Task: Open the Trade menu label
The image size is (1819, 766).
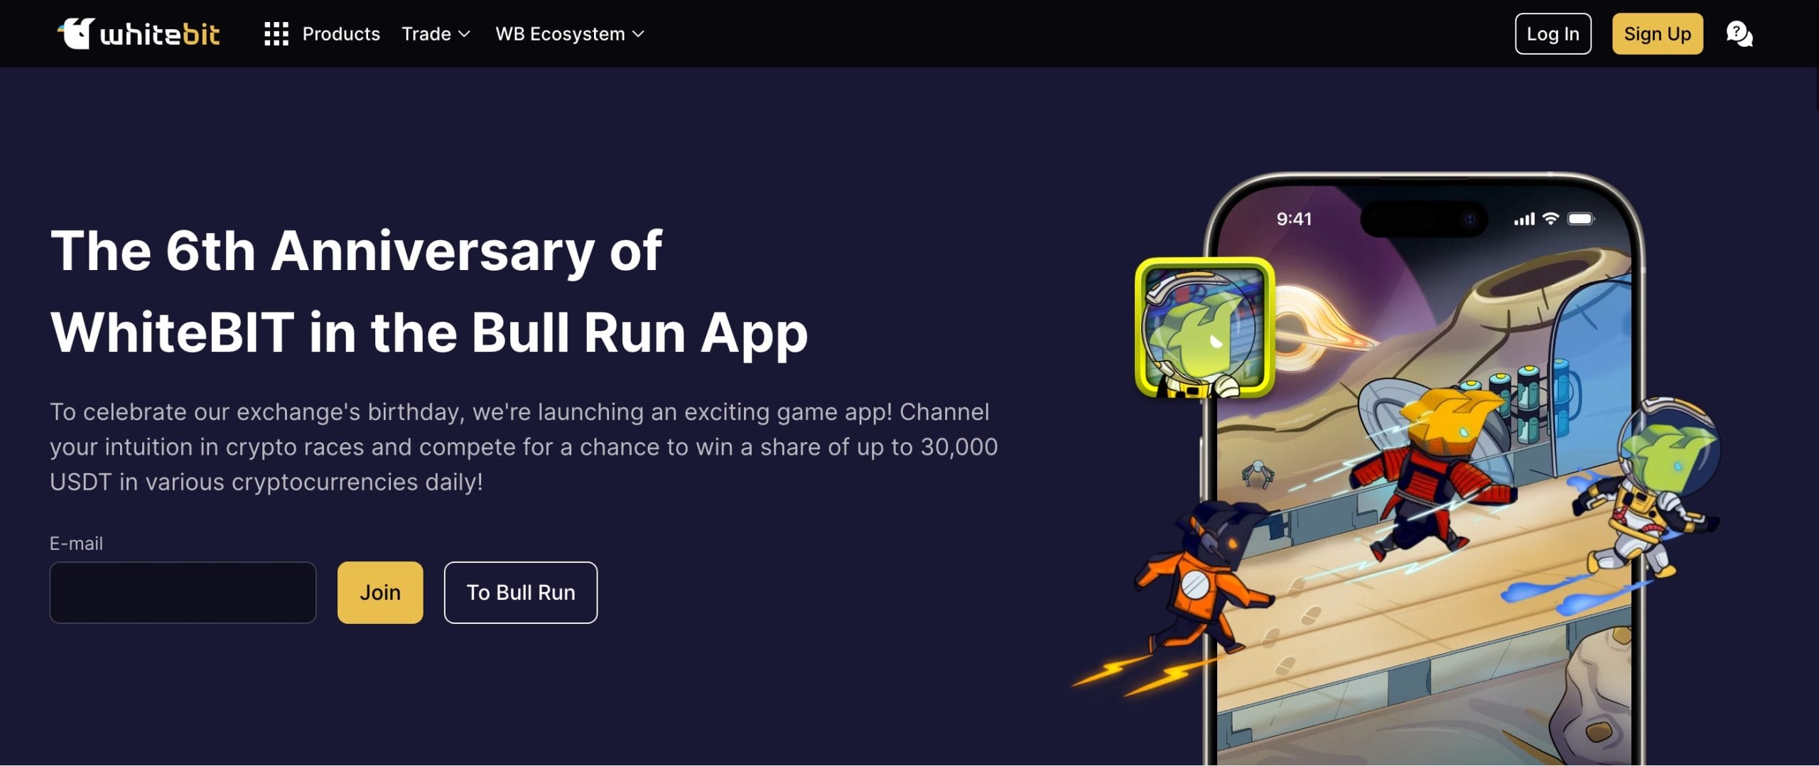Action: tap(426, 34)
